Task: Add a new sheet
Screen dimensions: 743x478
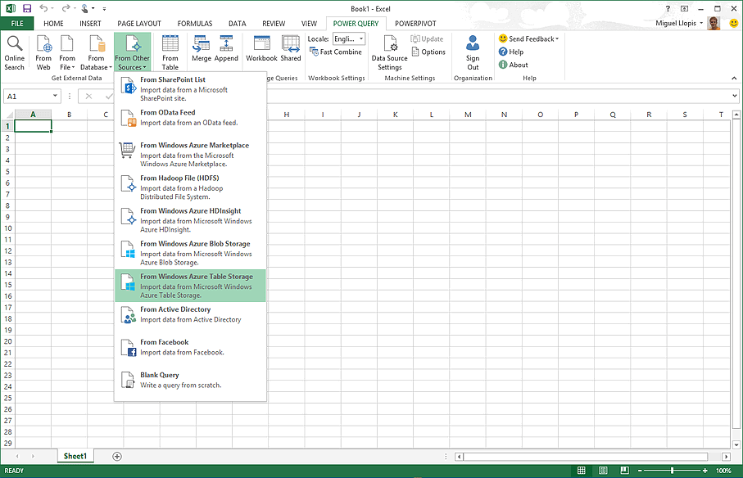Action: point(117,456)
